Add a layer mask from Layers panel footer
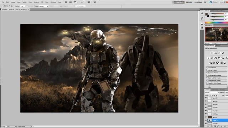Screen dimensions: 228x128 pyautogui.click(x=215, y=127)
